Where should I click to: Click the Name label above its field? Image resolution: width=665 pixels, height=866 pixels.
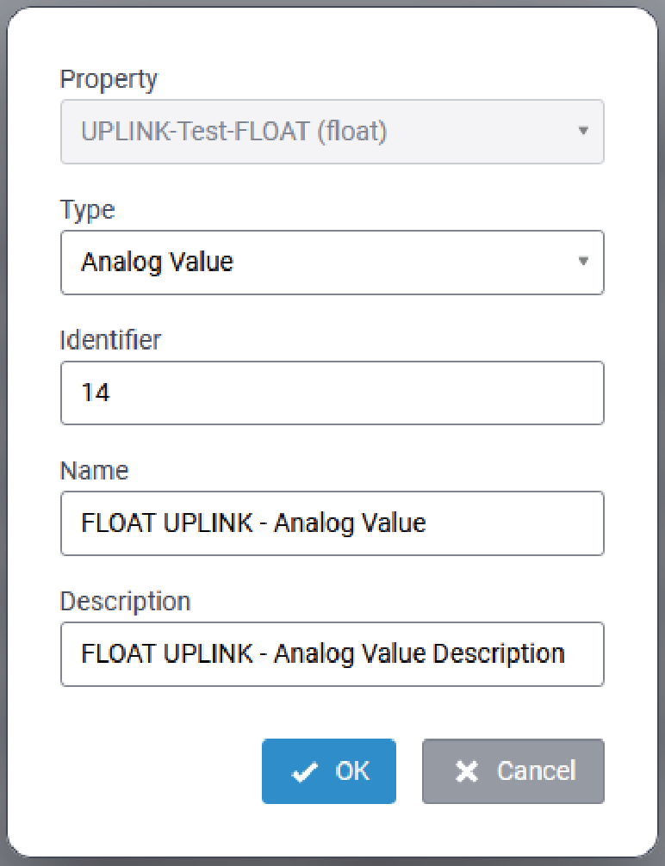(x=94, y=471)
